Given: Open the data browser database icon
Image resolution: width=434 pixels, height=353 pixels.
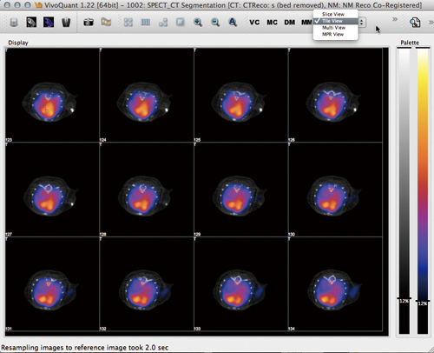Looking at the screenshot, I should pos(14,23).
